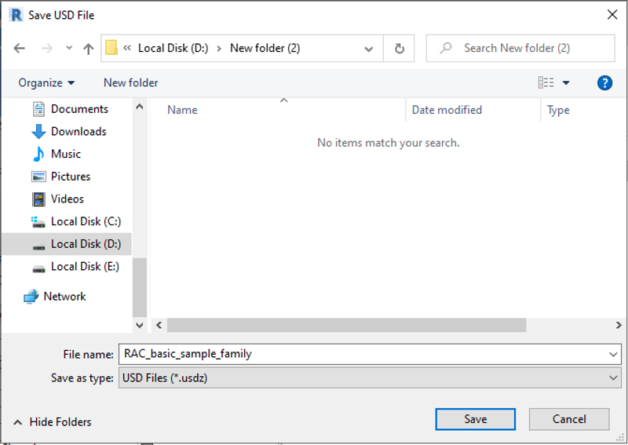Open the Help question mark

click(604, 83)
